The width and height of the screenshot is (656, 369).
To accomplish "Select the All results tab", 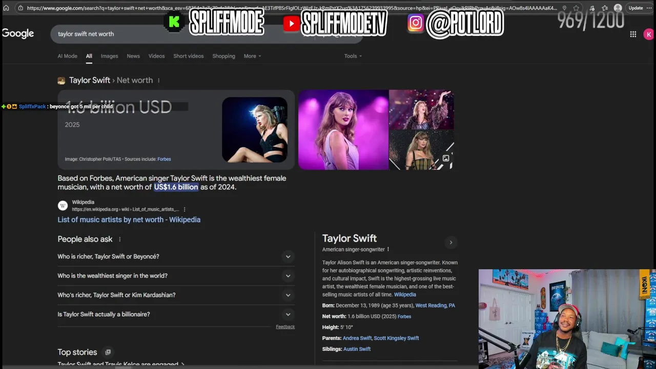I will [x=89, y=56].
